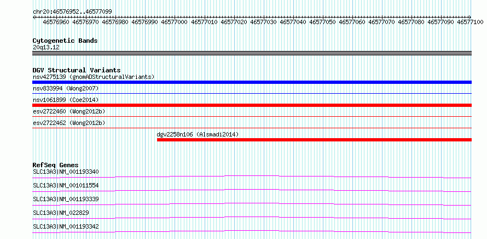
Task: Click the magenta NM_001193342 intron line
Action: click(252, 231)
